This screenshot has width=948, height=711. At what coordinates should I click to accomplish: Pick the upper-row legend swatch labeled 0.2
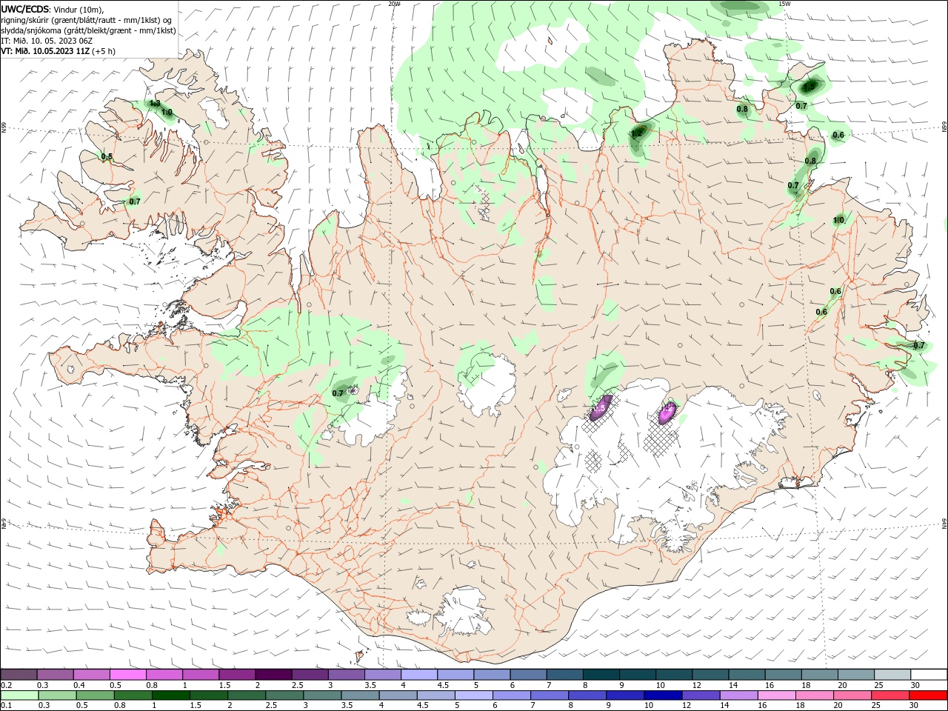tap(19, 675)
